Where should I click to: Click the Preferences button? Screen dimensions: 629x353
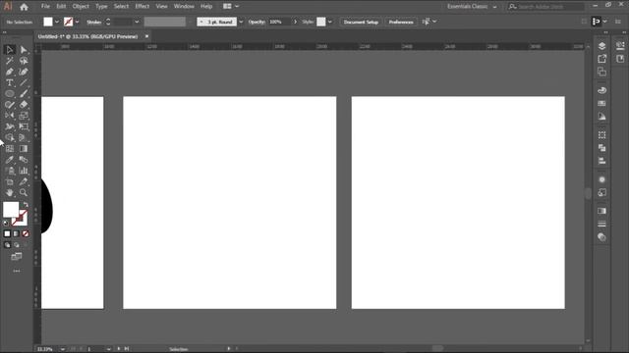[401, 22]
